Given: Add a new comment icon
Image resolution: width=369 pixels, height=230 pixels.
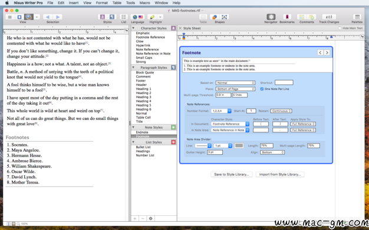Looking at the screenshot, I should (311, 17).
